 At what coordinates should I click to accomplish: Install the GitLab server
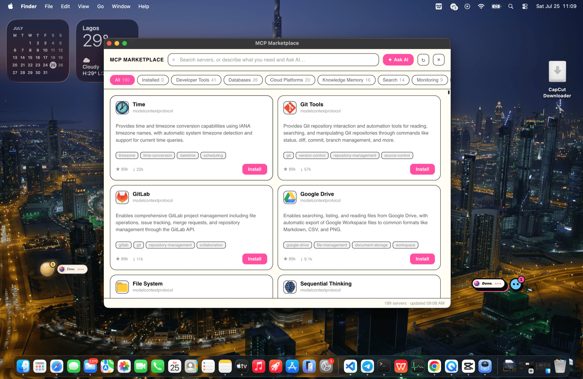pyautogui.click(x=254, y=259)
